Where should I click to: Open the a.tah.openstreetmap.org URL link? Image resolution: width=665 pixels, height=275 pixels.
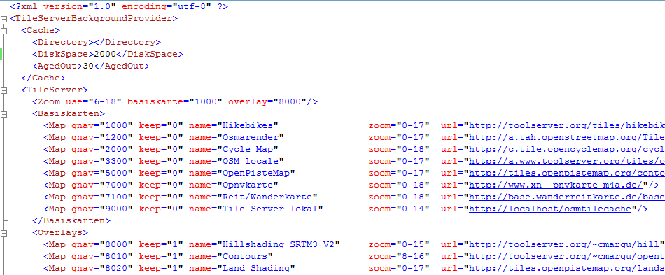(x=566, y=138)
